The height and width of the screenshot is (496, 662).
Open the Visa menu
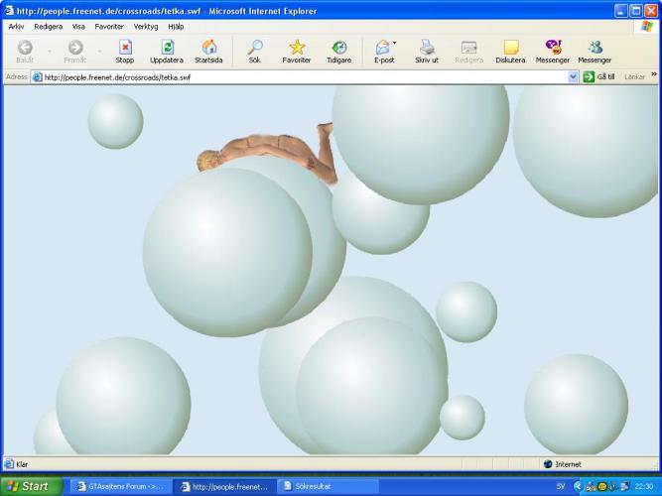[x=78, y=27]
